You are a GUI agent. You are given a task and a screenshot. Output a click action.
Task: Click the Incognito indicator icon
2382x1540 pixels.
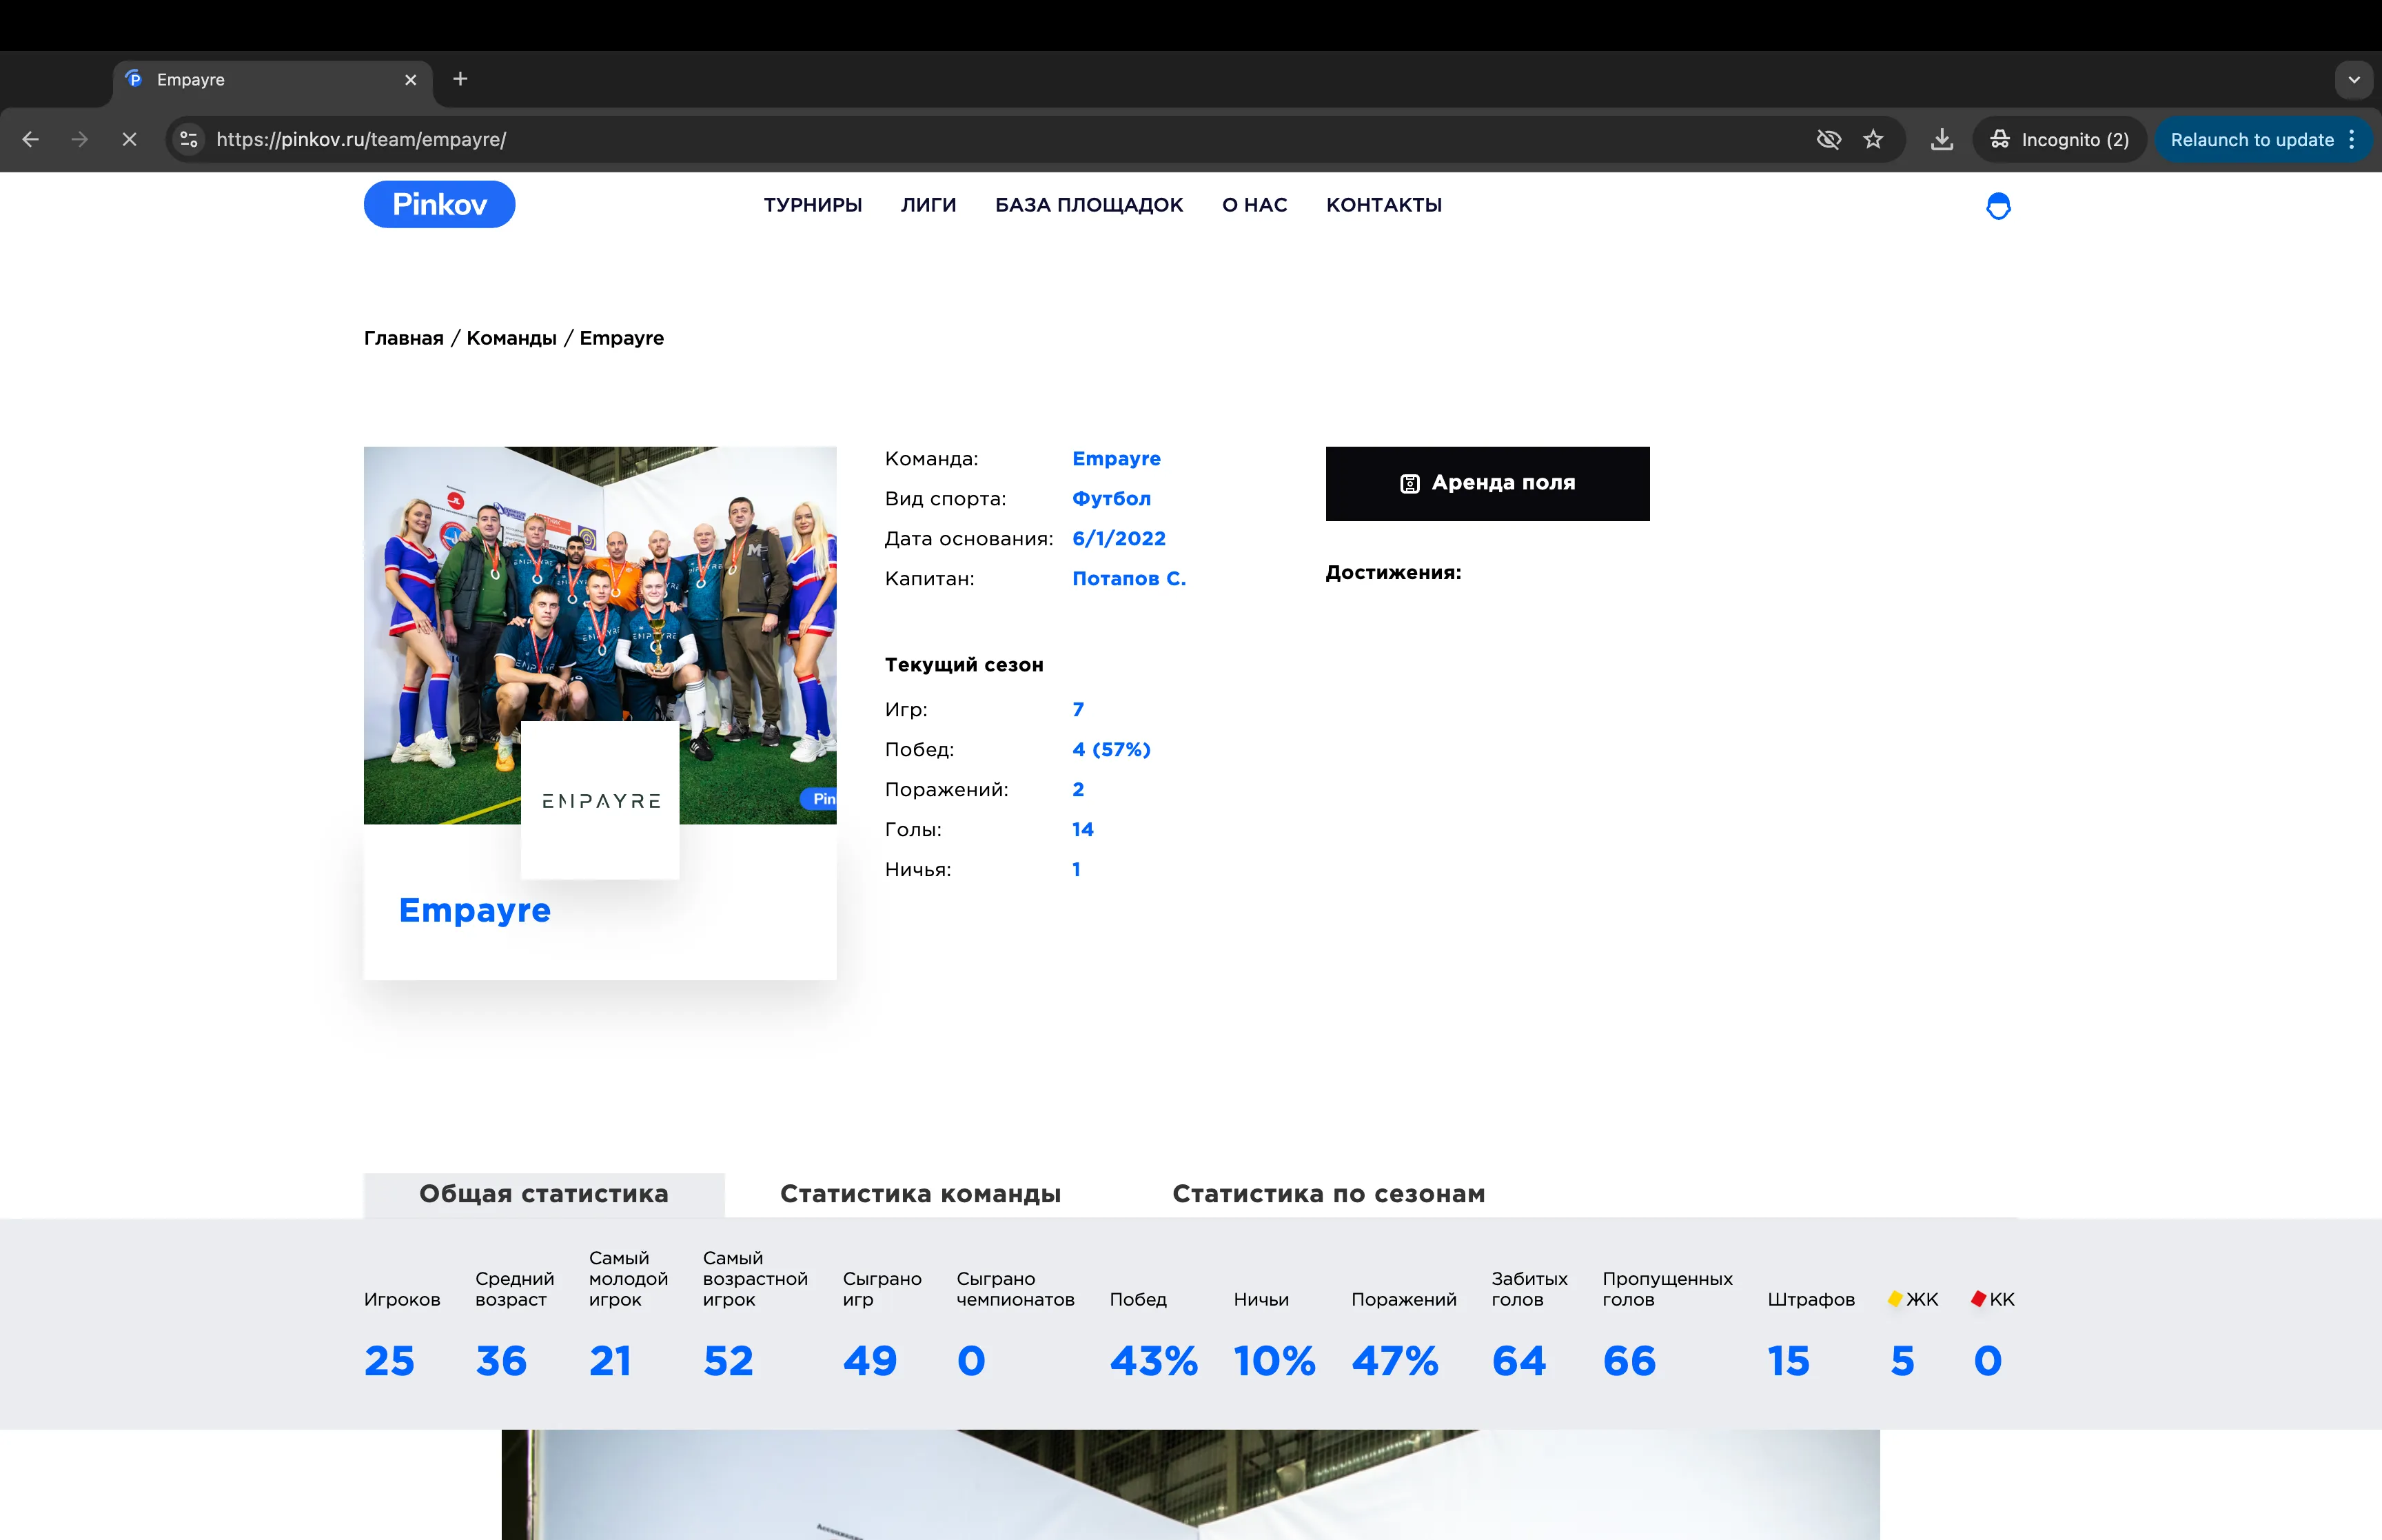tap(2000, 140)
